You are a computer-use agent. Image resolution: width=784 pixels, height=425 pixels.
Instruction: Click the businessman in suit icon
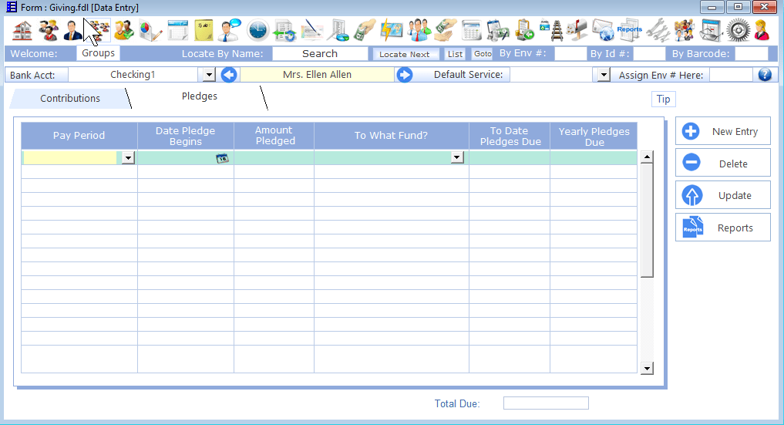tap(73, 31)
